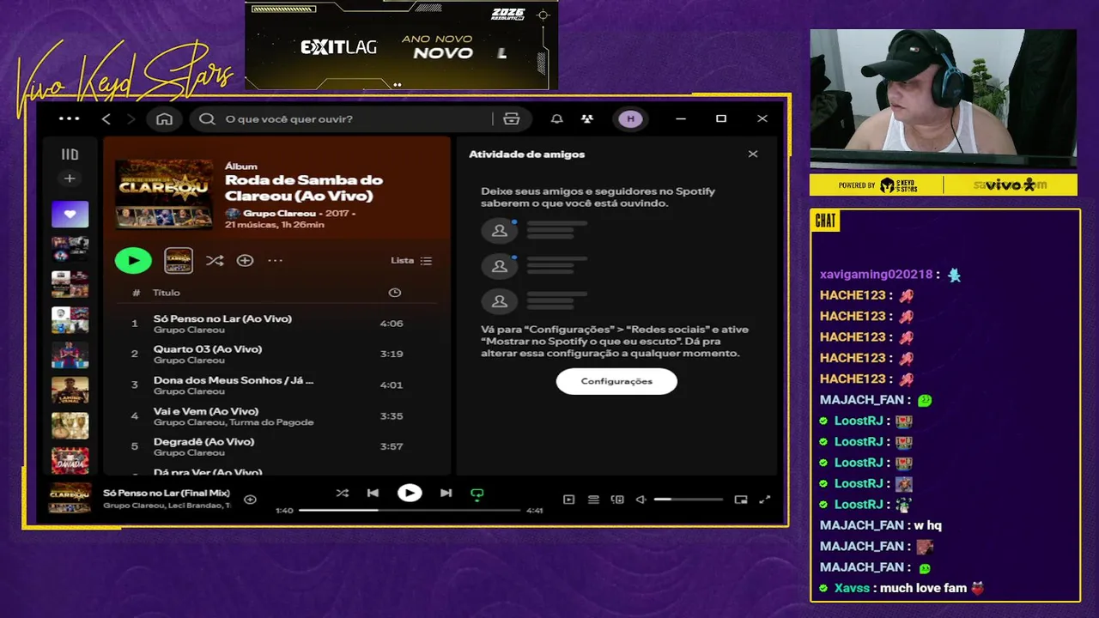The height and width of the screenshot is (618, 1099).
Task: Open the miniplayer icon
Action: pyautogui.click(x=741, y=500)
